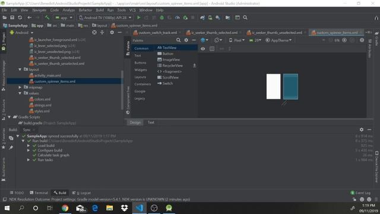
Task: Expand the mipmap folder
Action: [20, 87]
